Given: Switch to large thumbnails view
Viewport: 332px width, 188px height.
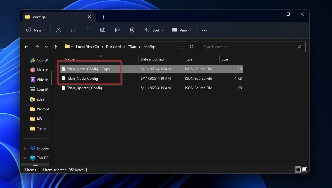Looking at the screenshot, I should tap(304, 170).
